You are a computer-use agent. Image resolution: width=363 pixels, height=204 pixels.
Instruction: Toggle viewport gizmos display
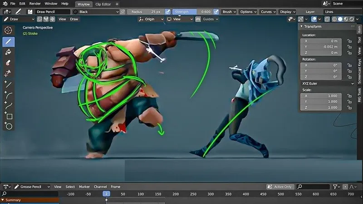click(301, 19)
